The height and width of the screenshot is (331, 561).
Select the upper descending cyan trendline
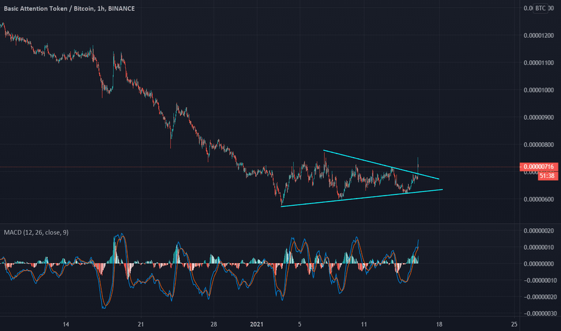[x=380, y=164]
